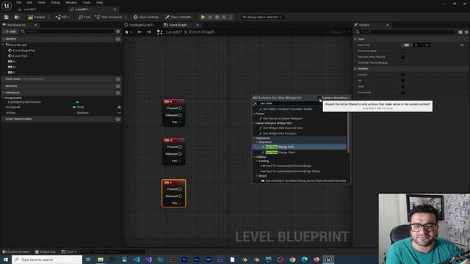Toggle SunSpeed variable eye visibility
The height and width of the screenshot is (264, 470).
pyautogui.click(x=119, y=107)
